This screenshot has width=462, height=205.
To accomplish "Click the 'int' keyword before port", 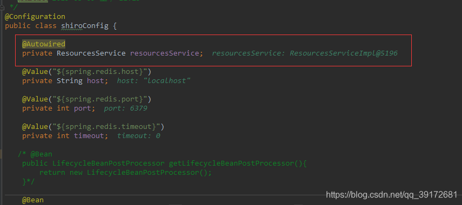I will pos(63,108).
